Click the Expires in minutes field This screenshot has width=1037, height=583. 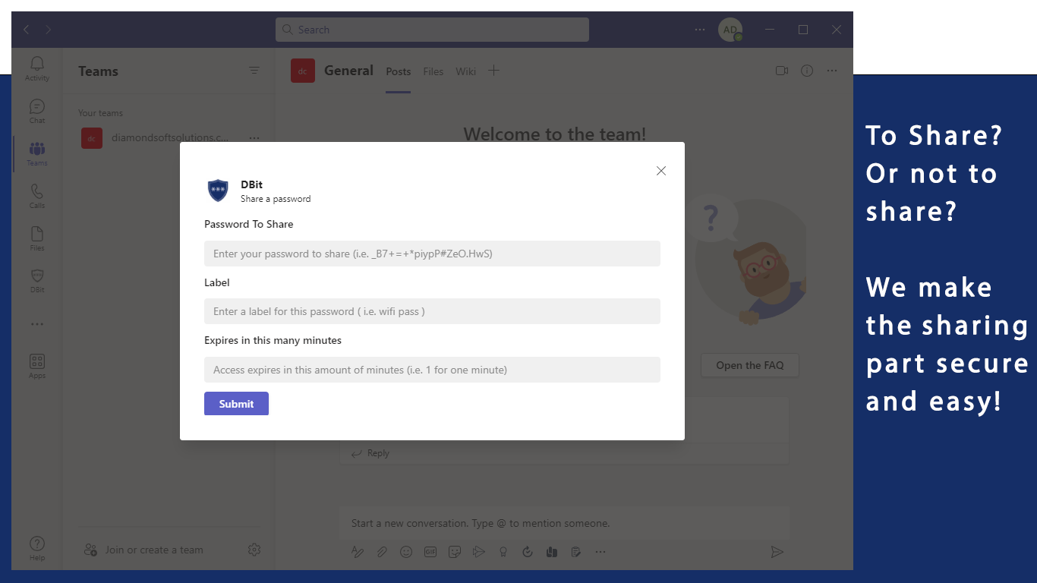432,370
